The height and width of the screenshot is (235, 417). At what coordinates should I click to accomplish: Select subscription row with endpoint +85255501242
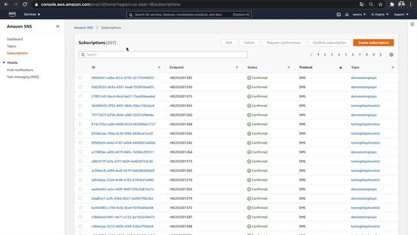80,142
